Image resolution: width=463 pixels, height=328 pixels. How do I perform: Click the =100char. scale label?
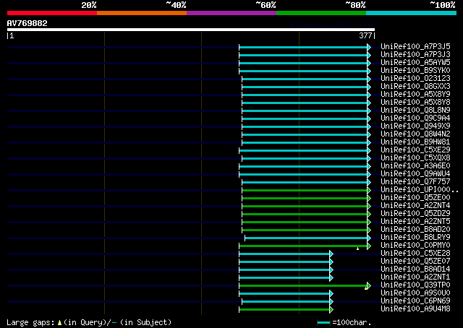(x=352, y=322)
